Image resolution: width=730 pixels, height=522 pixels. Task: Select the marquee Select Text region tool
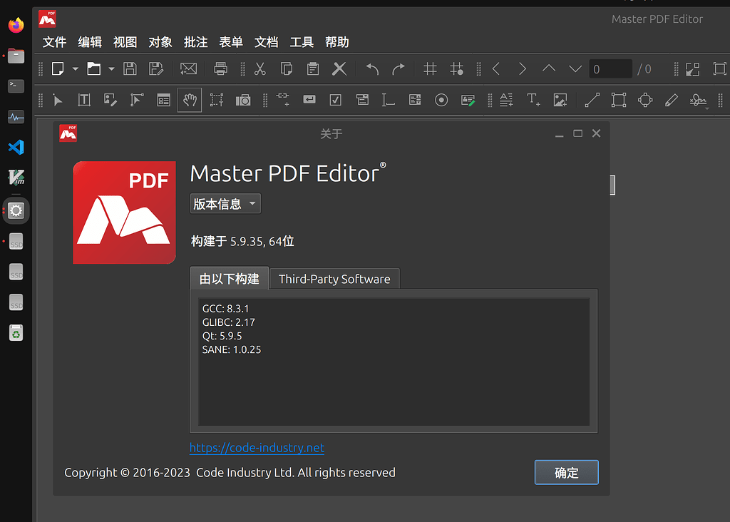[217, 100]
